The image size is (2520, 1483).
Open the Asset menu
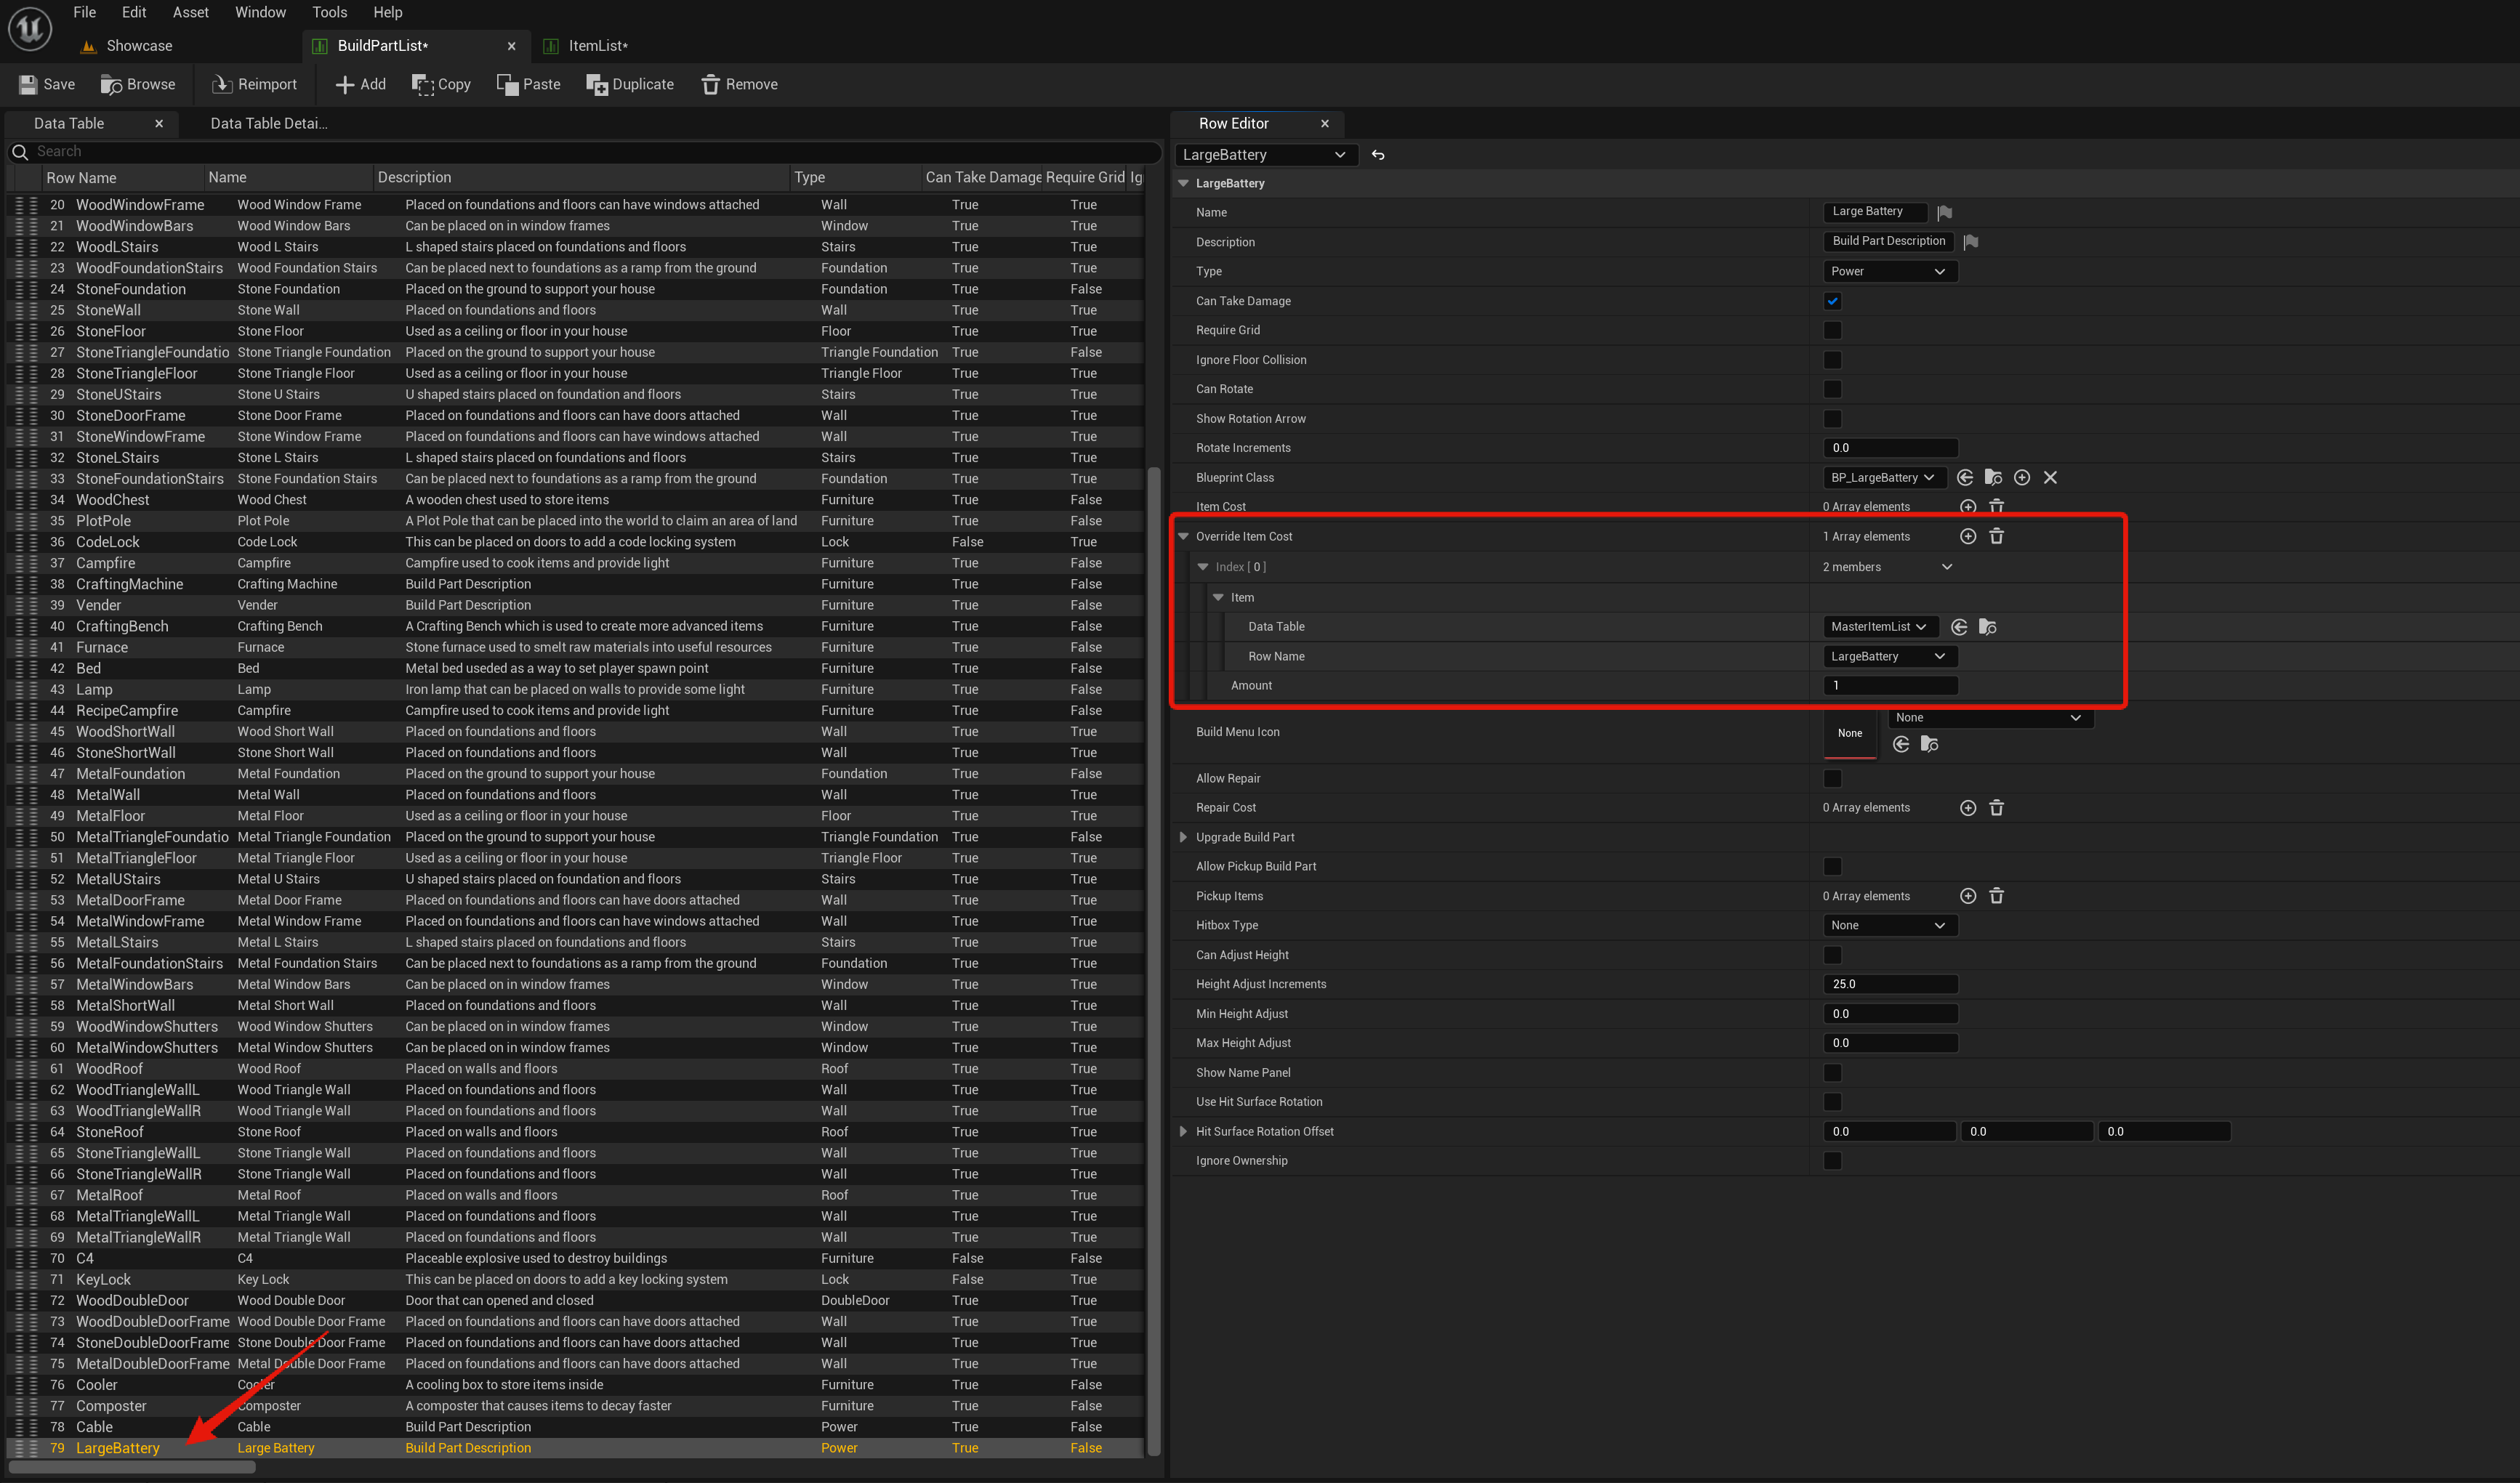(x=190, y=12)
